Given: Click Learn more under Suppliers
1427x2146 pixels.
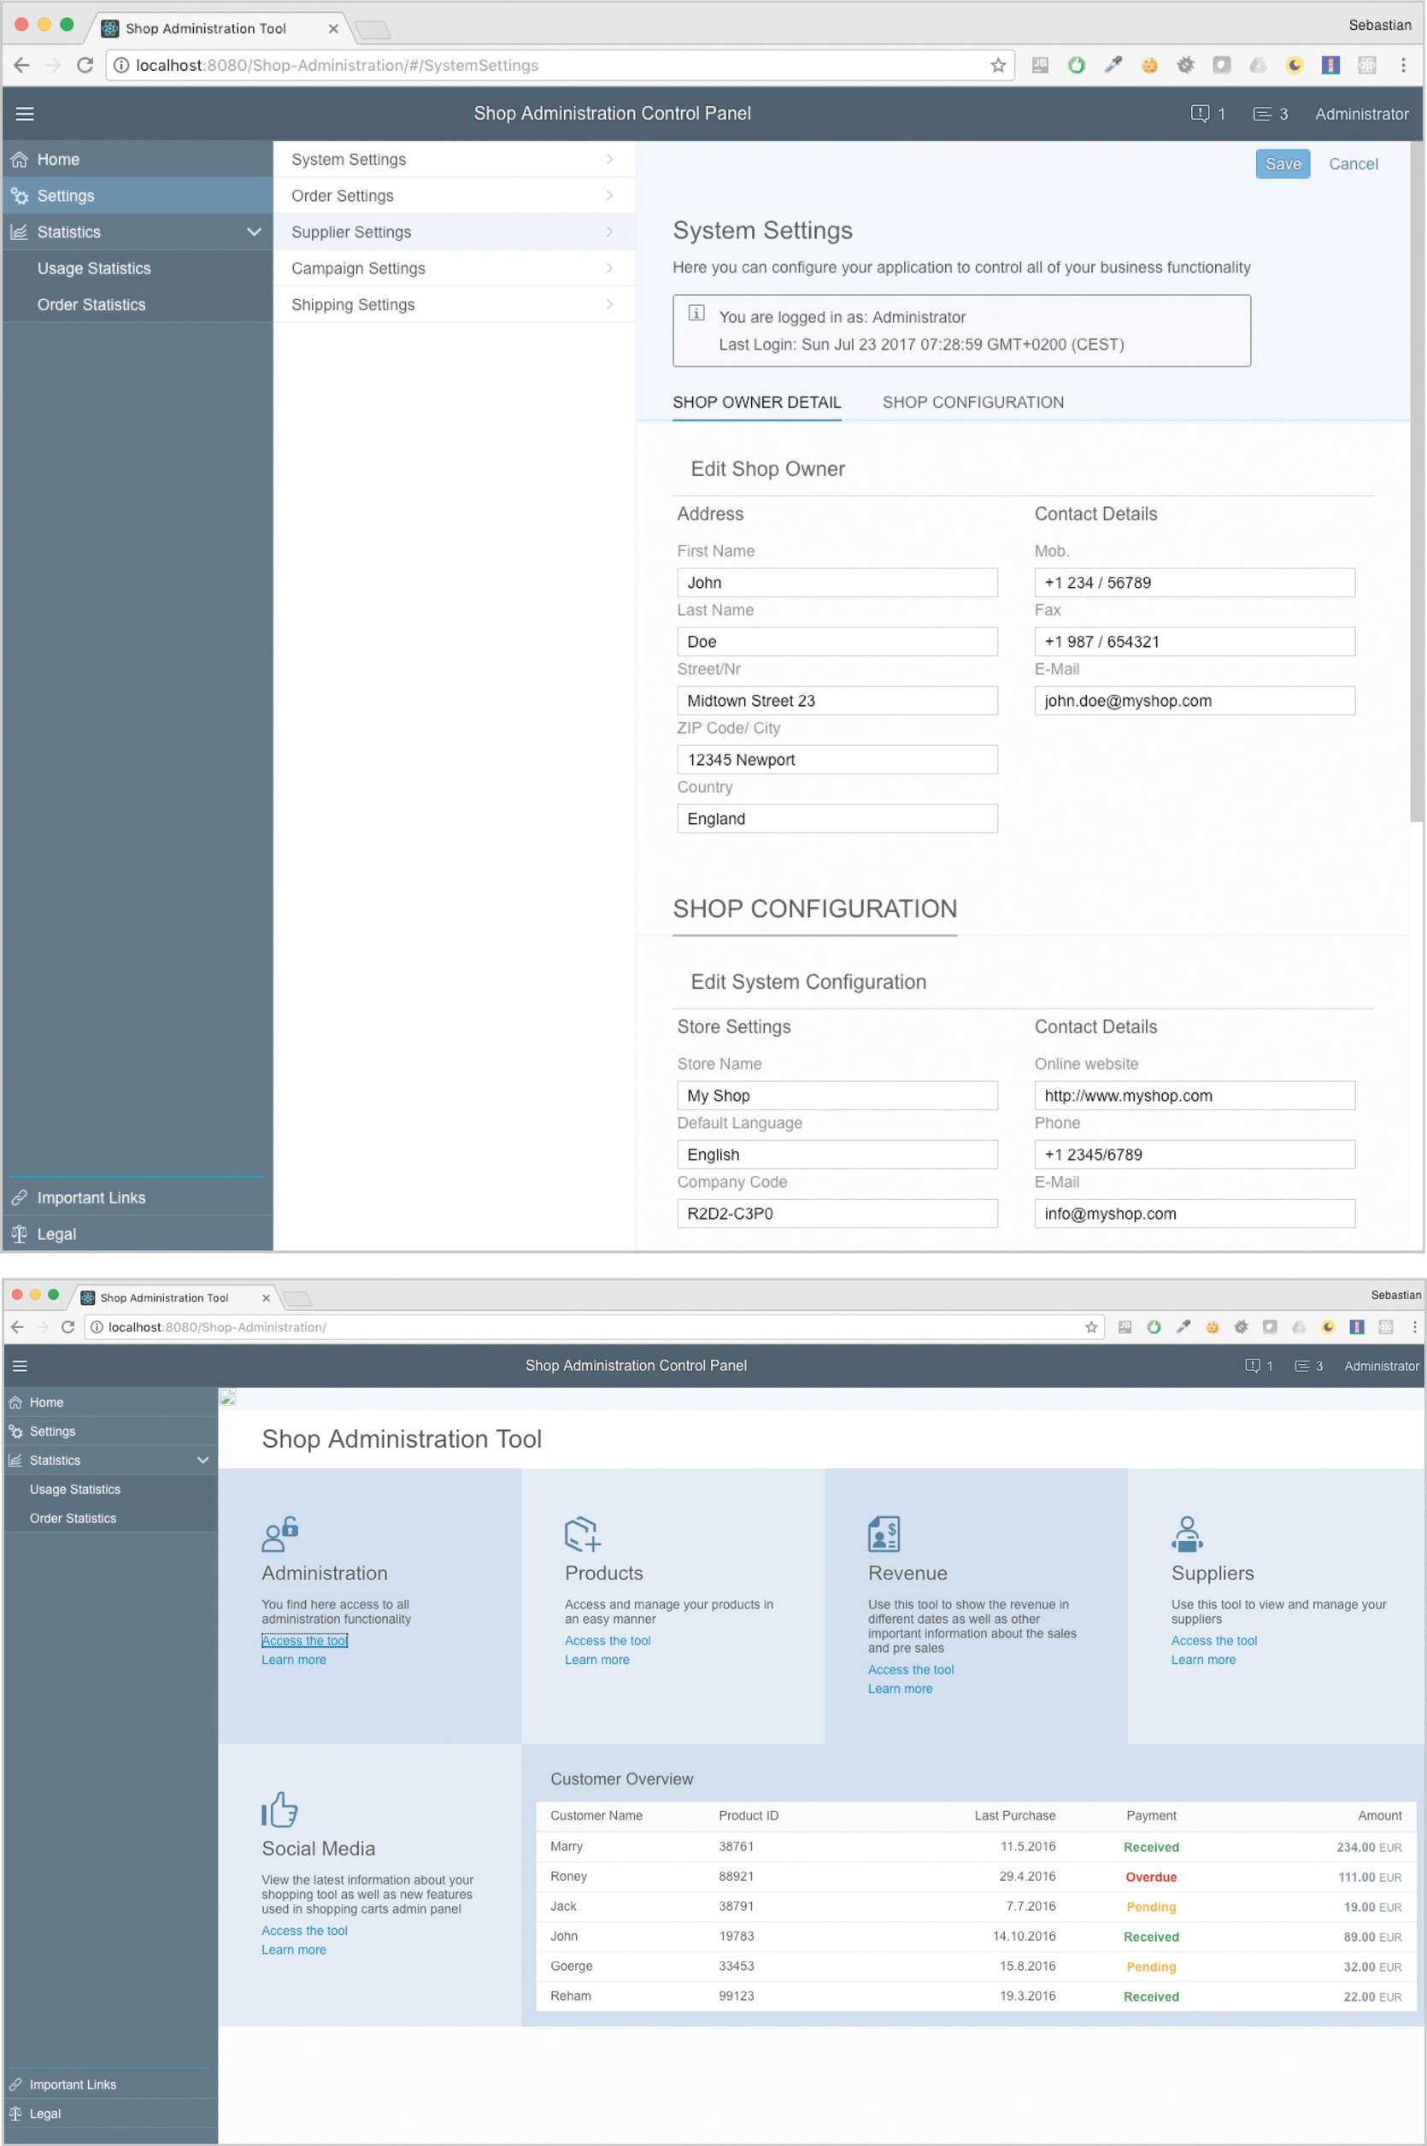Looking at the screenshot, I should pyautogui.click(x=1203, y=1660).
